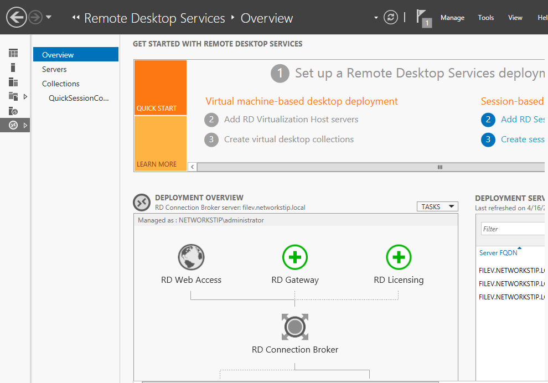
Task: Select File and Storage Services icon
Action: (x=13, y=96)
